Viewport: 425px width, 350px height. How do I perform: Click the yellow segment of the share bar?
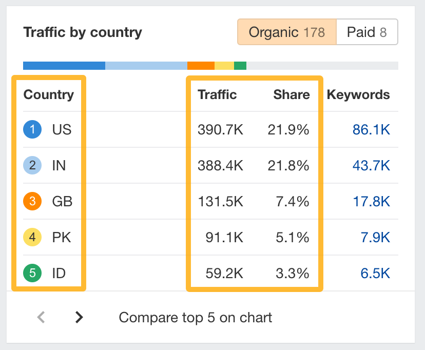[x=224, y=66]
